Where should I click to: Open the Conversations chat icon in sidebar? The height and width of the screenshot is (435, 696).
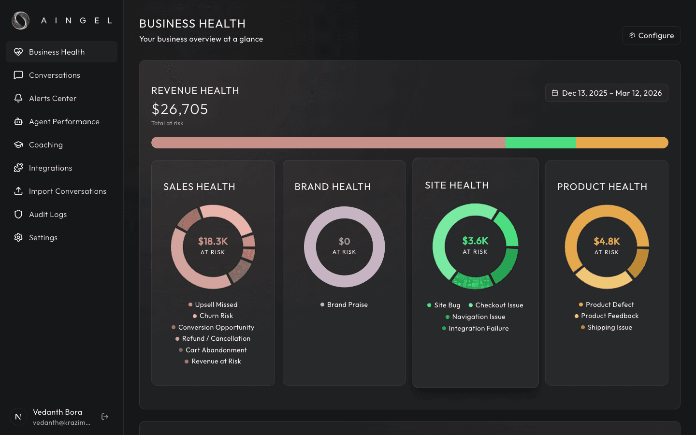tap(18, 75)
